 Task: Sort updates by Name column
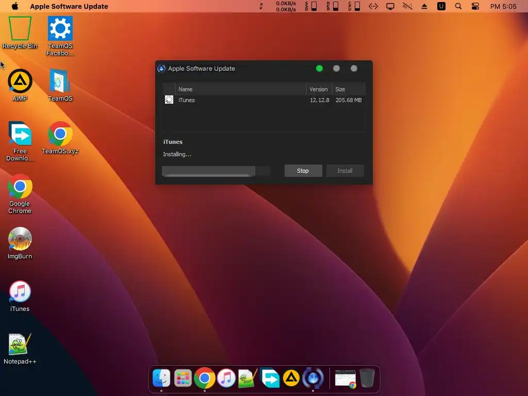[x=241, y=89]
